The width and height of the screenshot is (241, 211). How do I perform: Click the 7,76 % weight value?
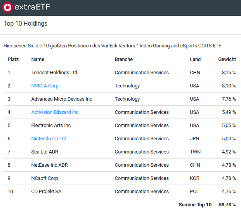coord(229,99)
